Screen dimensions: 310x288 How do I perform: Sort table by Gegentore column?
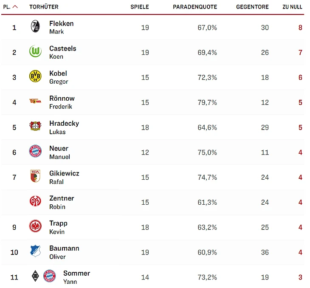coord(252,7)
